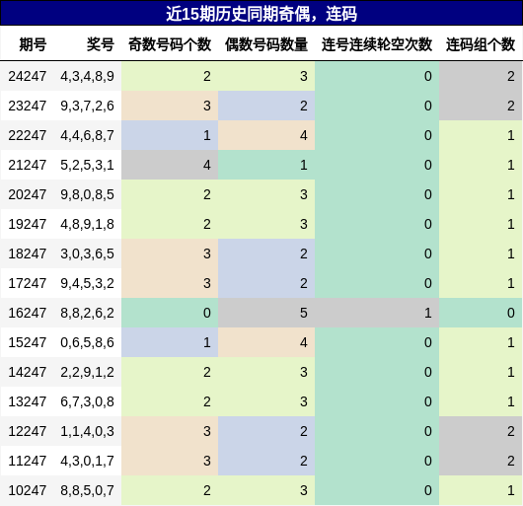Click prize number 4,4,6,8,7
Screen dimensions: 523x506
88,135
